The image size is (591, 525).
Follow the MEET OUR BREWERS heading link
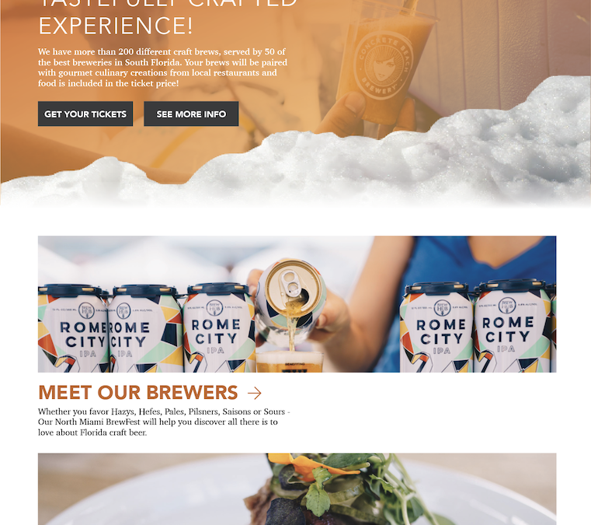138,393
